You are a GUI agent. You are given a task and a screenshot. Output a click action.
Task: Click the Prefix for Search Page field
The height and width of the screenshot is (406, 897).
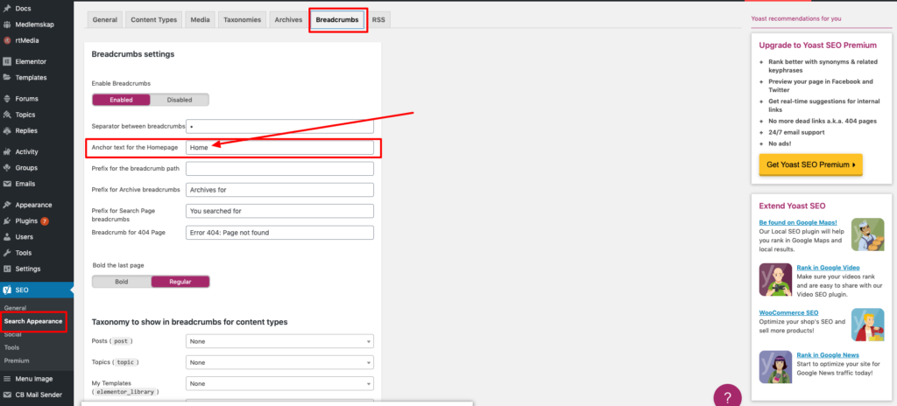pyautogui.click(x=279, y=211)
